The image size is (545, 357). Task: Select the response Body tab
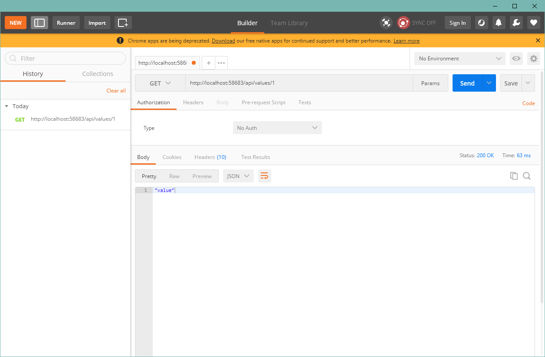[x=143, y=157]
